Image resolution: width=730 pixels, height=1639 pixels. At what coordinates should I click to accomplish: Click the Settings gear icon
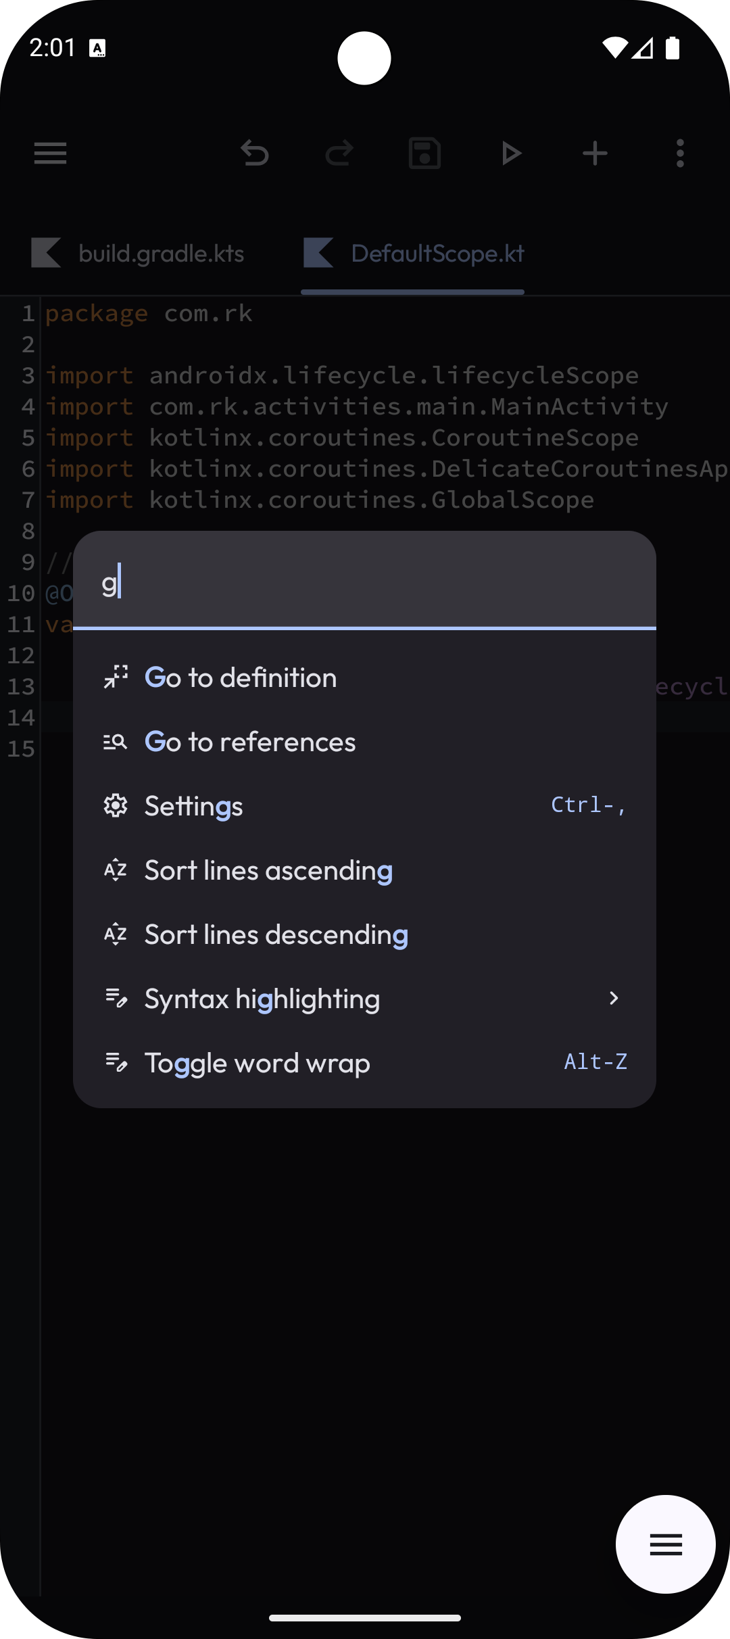116,805
